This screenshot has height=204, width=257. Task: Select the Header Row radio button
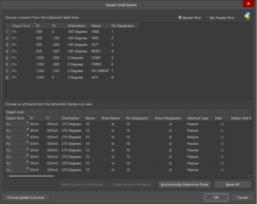pyautogui.click(x=180, y=18)
